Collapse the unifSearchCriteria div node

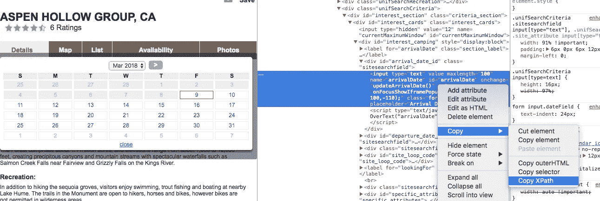click(x=339, y=9)
